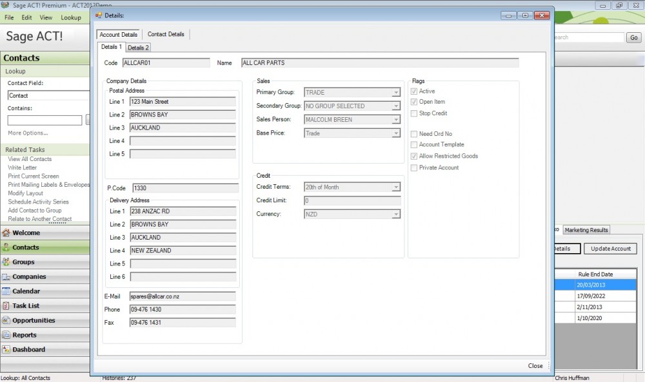Enable the Need Ord No checkbox
The width and height of the screenshot is (645, 382).
click(414, 134)
